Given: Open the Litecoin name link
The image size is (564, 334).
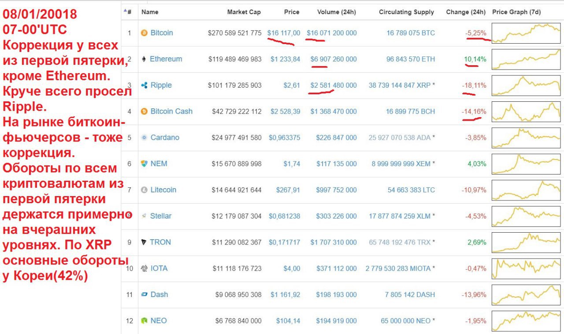Looking at the screenshot, I should point(163,190).
